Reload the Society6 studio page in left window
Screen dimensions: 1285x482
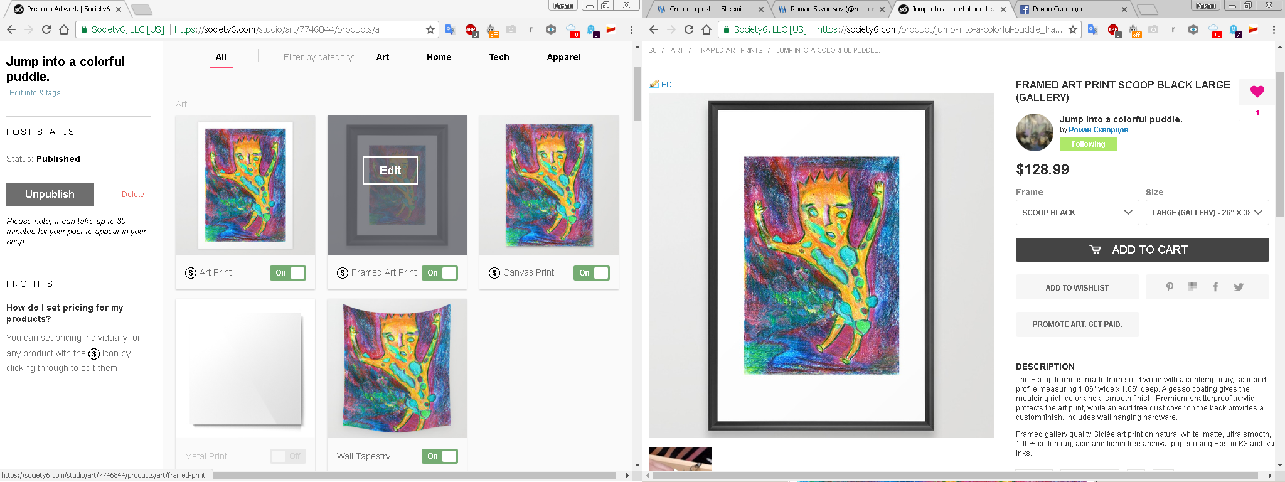coord(46,29)
